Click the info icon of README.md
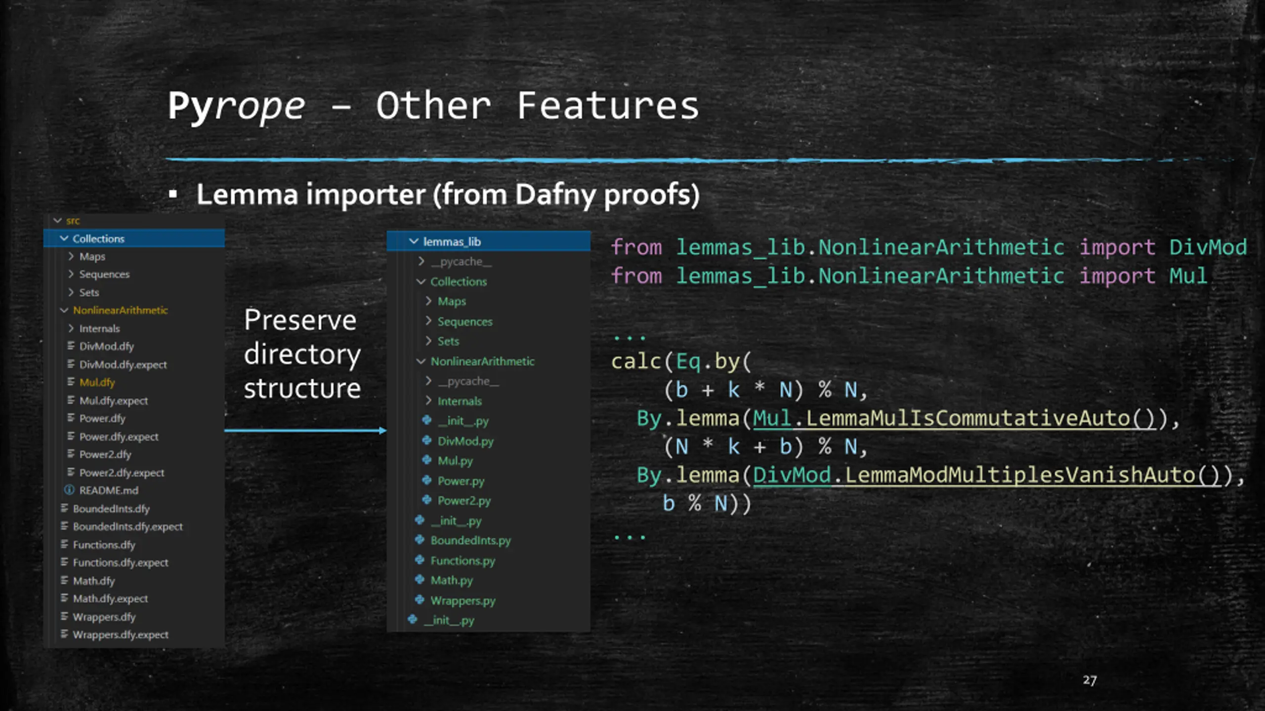 click(x=69, y=490)
